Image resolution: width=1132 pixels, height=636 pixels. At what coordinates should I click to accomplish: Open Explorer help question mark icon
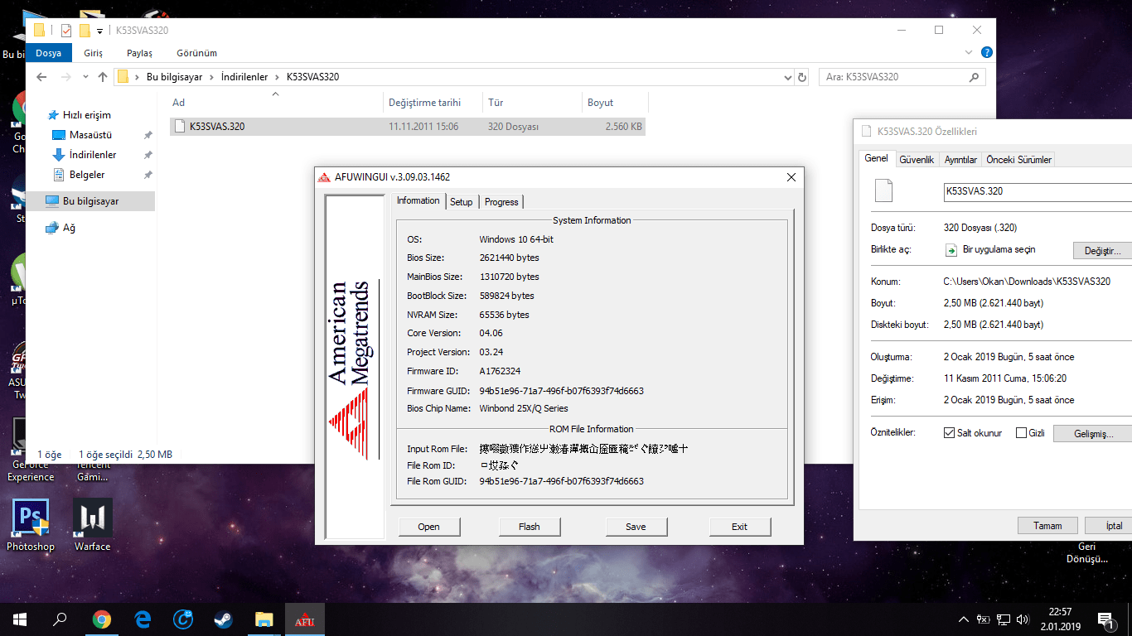pos(987,52)
